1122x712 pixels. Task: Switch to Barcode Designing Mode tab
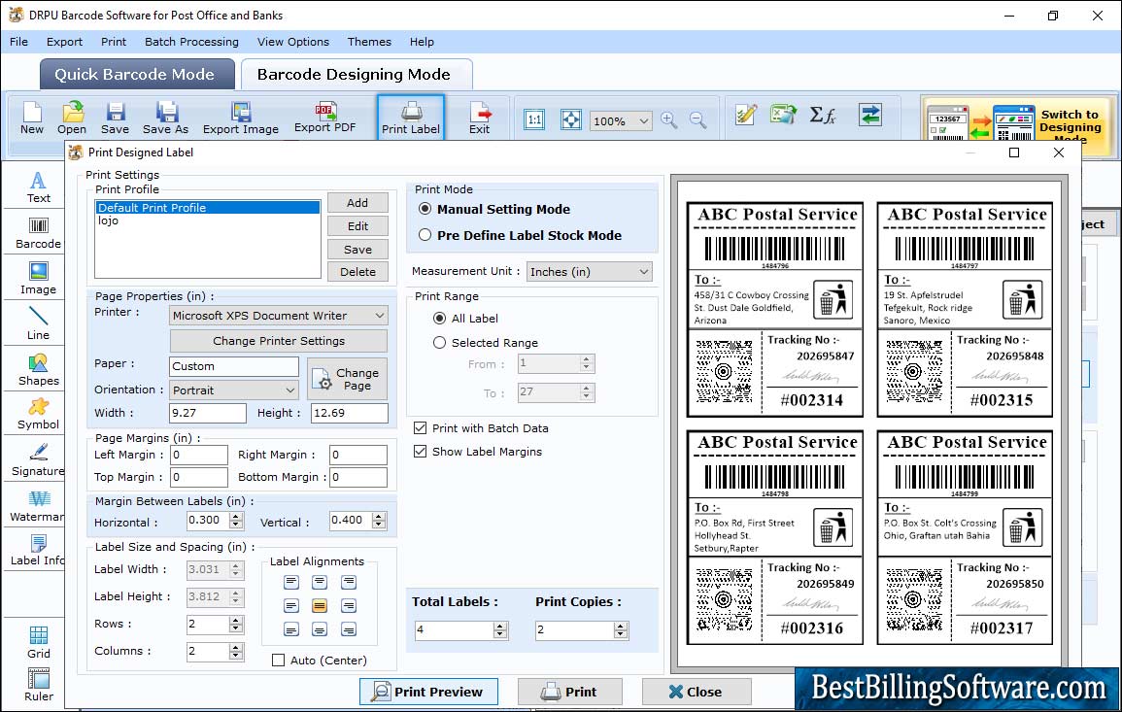pos(355,75)
